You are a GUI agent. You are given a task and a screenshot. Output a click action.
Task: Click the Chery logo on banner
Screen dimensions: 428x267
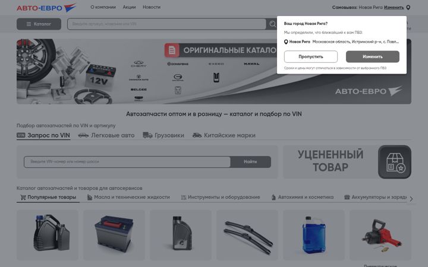pos(139,63)
